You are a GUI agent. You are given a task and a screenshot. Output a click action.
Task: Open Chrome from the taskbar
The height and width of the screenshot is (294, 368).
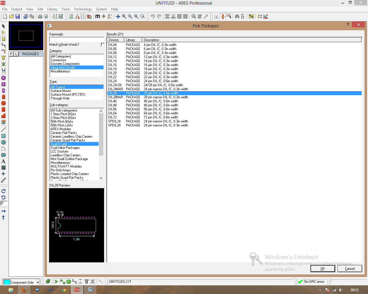pyautogui.click(x=64, y=290)
